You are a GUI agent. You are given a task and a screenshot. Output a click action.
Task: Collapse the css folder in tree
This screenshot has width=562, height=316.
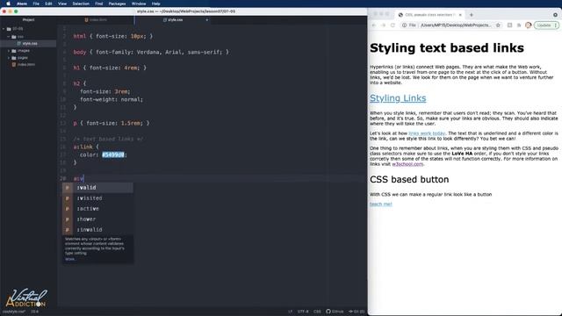[9, 37]
